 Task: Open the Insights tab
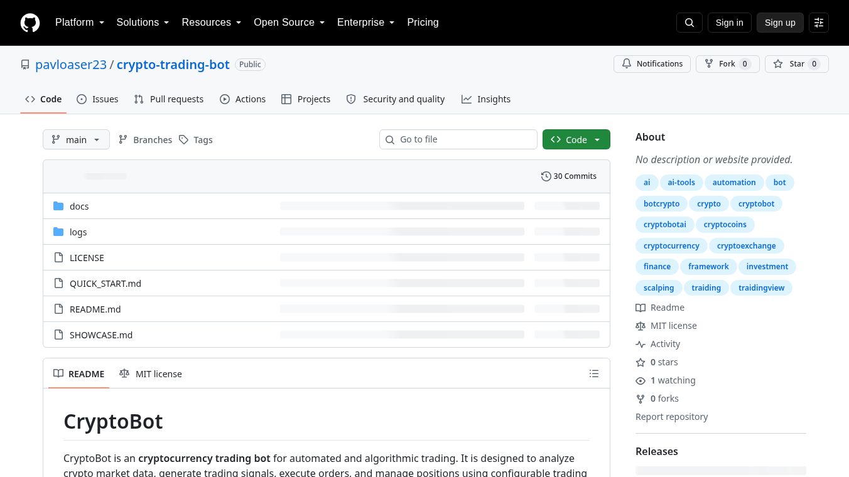click(486, 99)
